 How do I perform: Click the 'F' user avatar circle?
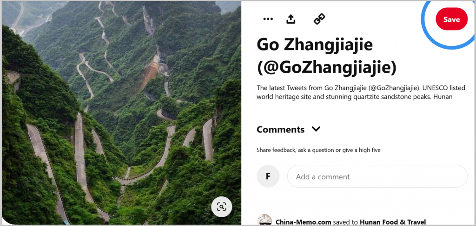coord(268,176)
